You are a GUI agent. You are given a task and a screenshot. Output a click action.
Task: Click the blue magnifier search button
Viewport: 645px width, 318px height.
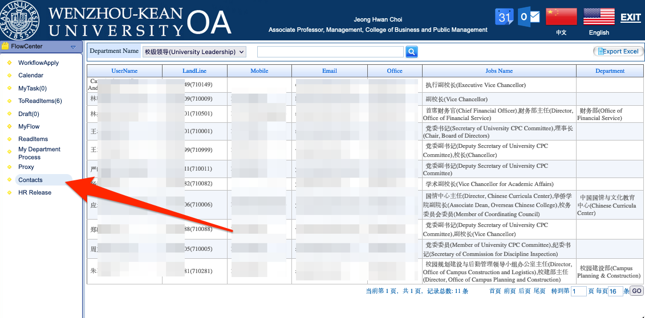pos(412,52)
